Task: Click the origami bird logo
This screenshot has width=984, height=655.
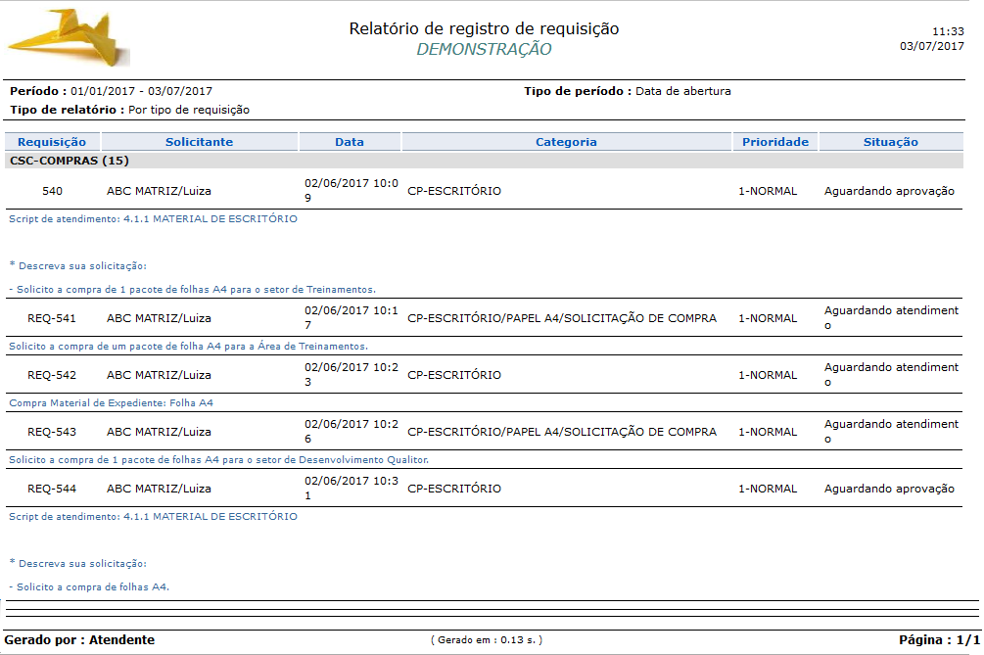Action: pyautogui.click(x=68, y=37)
